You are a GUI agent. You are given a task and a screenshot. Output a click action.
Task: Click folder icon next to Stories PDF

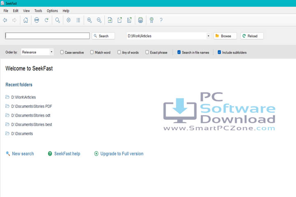point(7,106)
